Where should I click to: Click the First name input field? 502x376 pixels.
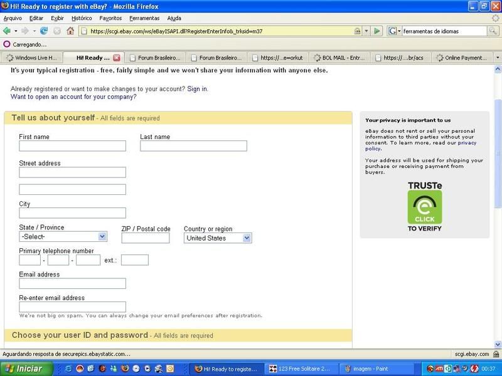point(72,146)
